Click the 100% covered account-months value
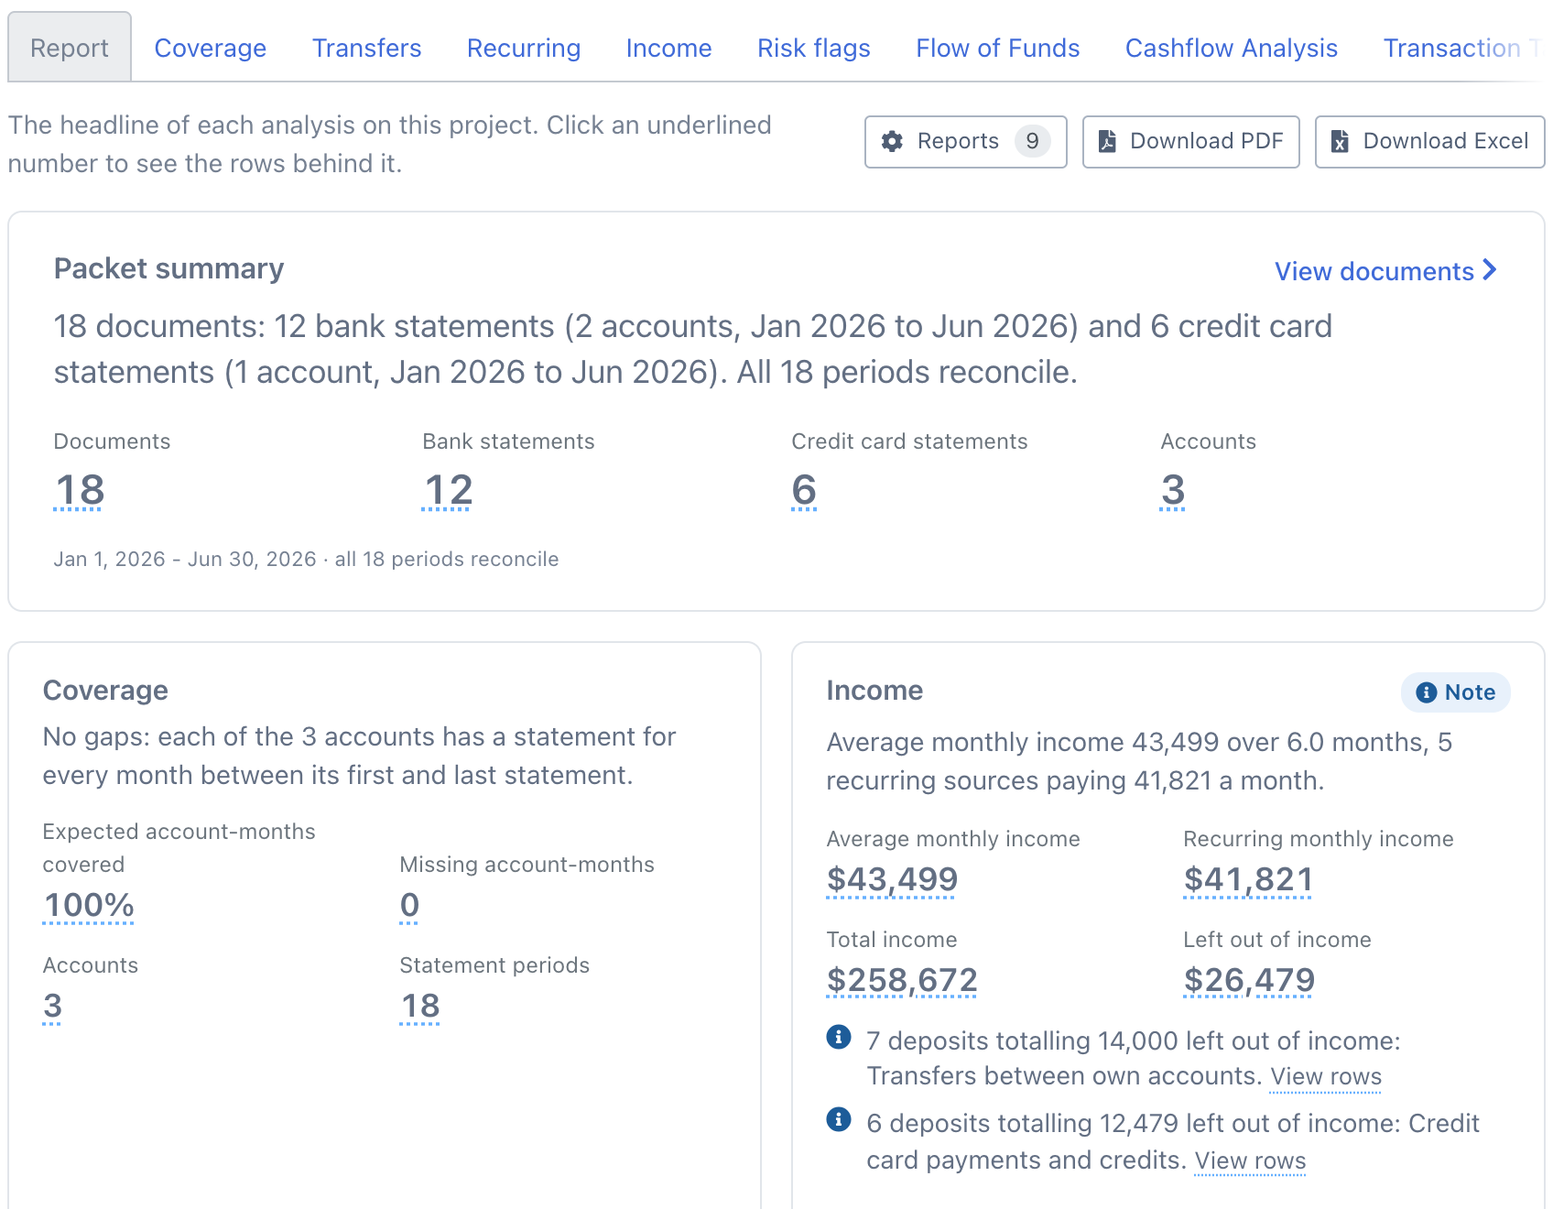The image size is (1553, 1209). (x=89, y=905)
